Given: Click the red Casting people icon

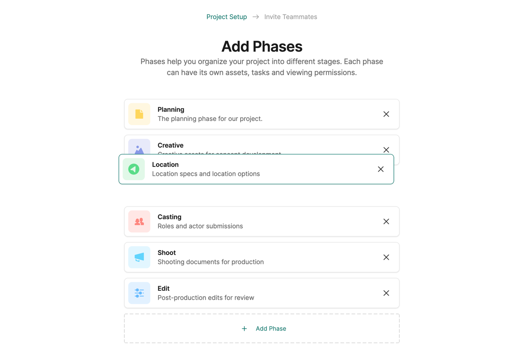Looking at the screenshot, I should [x=139, y=221].
